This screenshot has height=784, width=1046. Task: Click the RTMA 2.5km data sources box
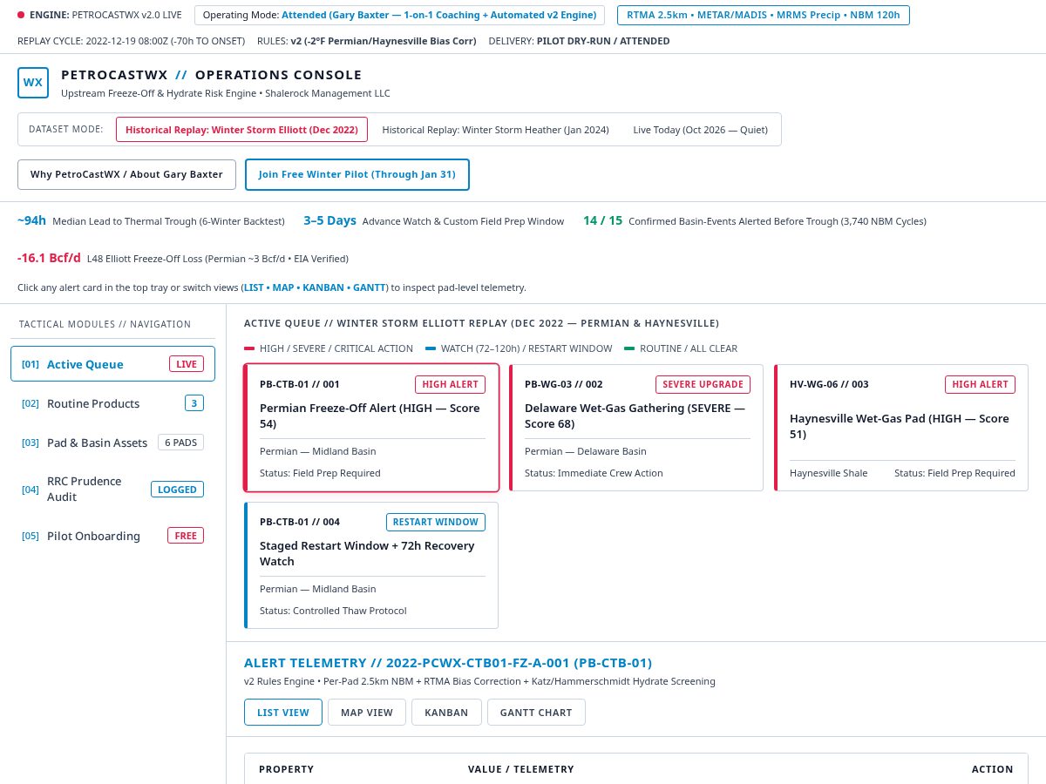pos(764,15)
